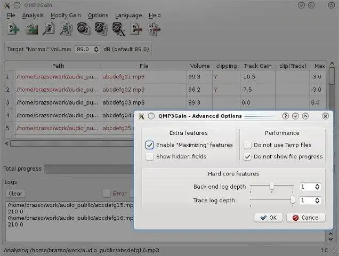
Task: Sort by the Track Gain column header
Action: pos(257,66)
